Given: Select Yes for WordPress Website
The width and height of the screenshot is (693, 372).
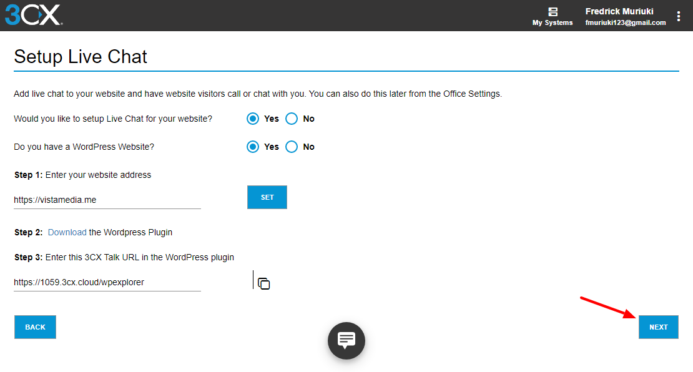Looking at the screenshot, I should click(x=253, y=147).
